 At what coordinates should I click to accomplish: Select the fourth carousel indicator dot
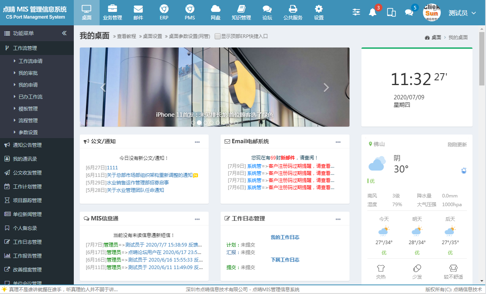pyautogui.click(x=211, y=123)
